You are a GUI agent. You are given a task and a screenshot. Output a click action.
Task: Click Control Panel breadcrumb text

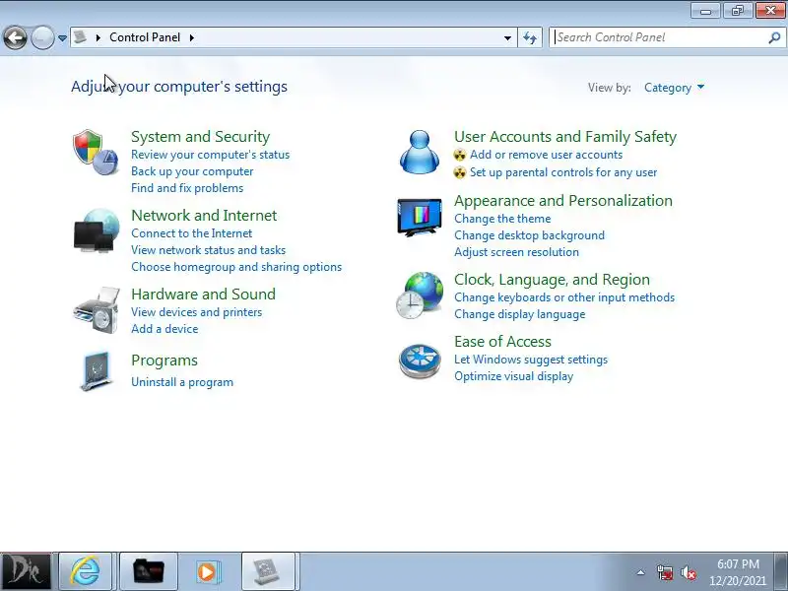pos(145,37)
